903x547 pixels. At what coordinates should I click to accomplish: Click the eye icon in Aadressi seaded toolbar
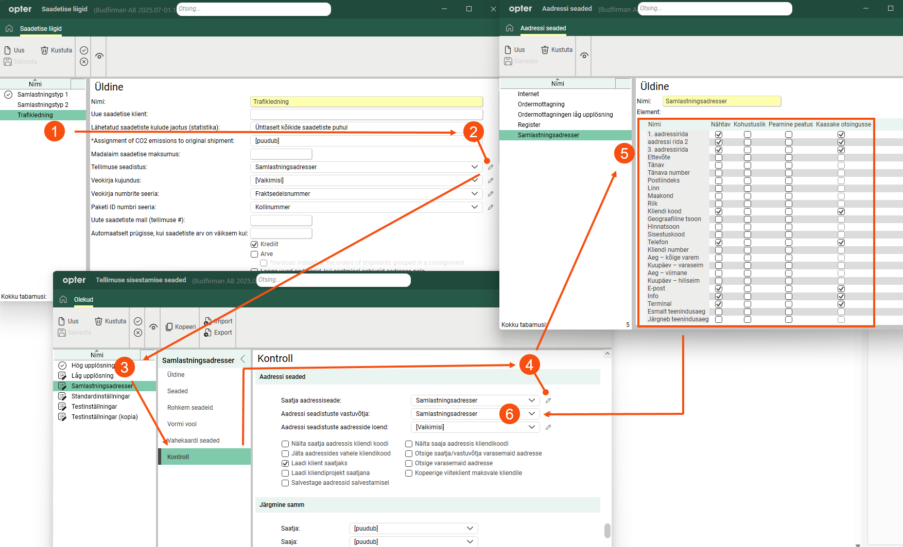click(x=584, y=56)
